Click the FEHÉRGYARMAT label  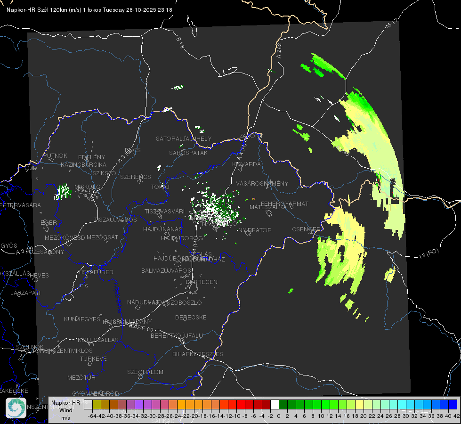pyautogui.click(x=284, y=204)
